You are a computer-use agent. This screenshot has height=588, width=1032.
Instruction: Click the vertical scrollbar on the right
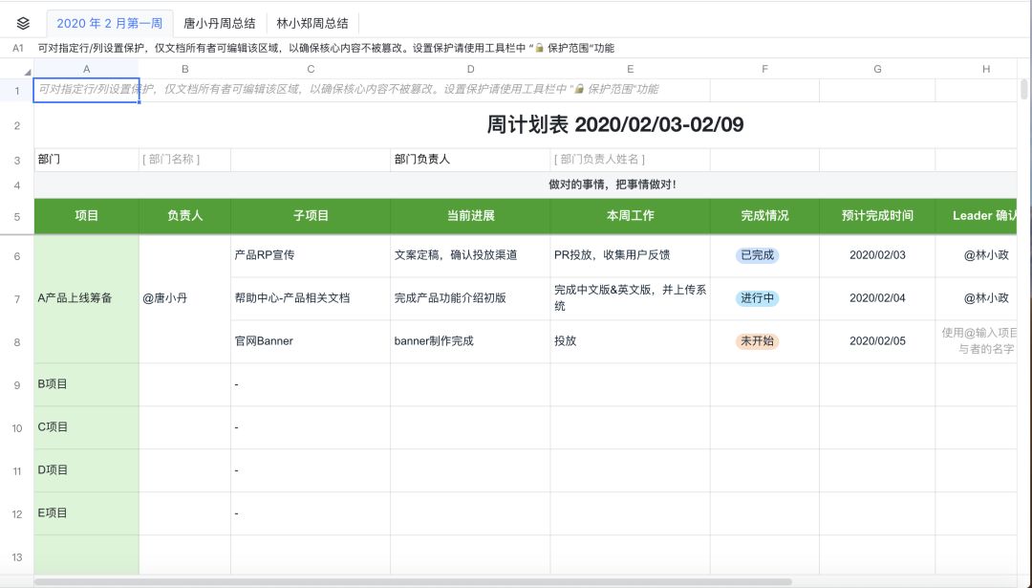click(x=1024, y=90)
